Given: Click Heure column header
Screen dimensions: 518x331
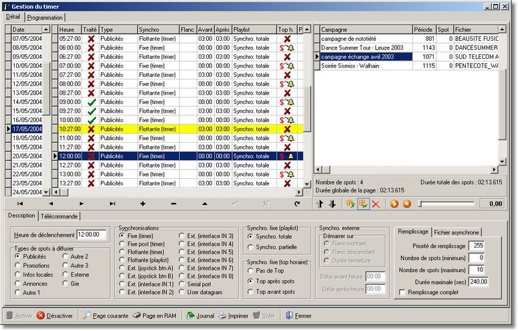Looking at the screenshot, I should tap(70, 29).
